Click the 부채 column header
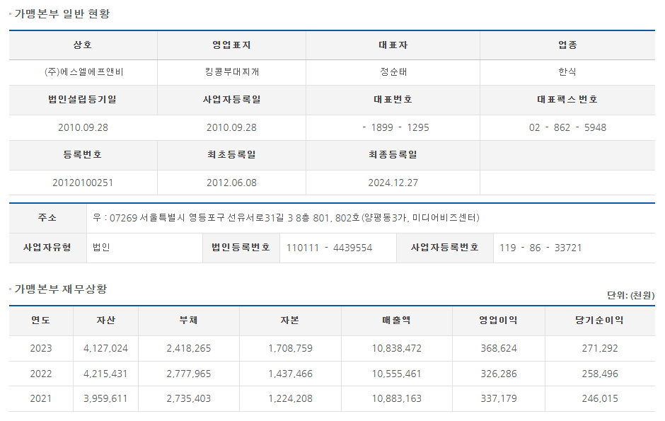Screen dimensions: 665x421 (189, 321)
